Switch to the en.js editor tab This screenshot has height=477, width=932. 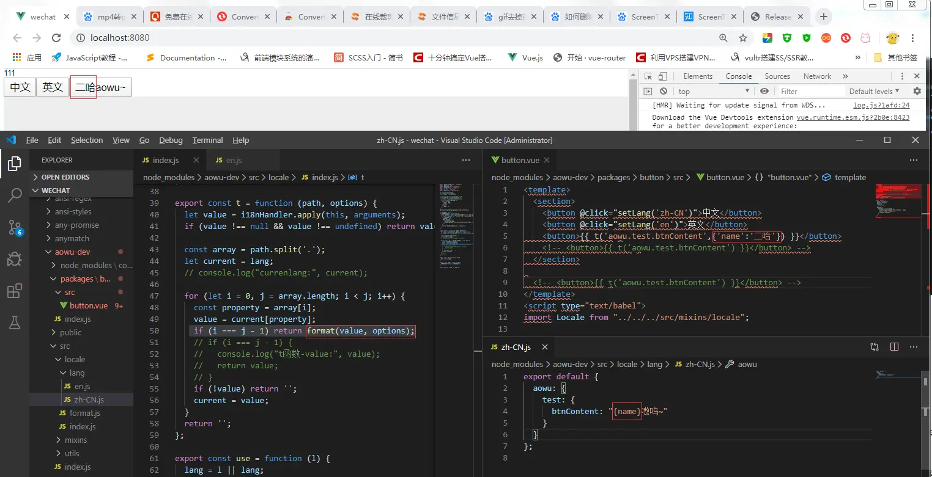(x=233, y=160)
